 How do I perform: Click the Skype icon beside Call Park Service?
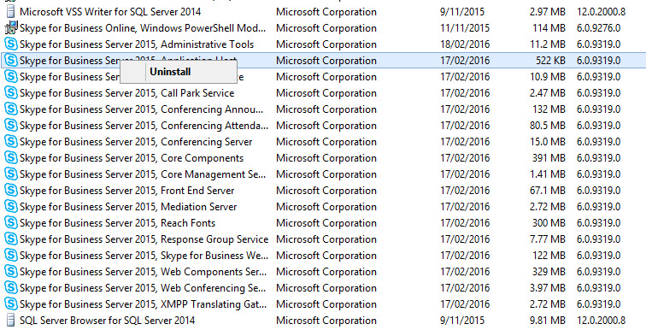pos(11,93)
